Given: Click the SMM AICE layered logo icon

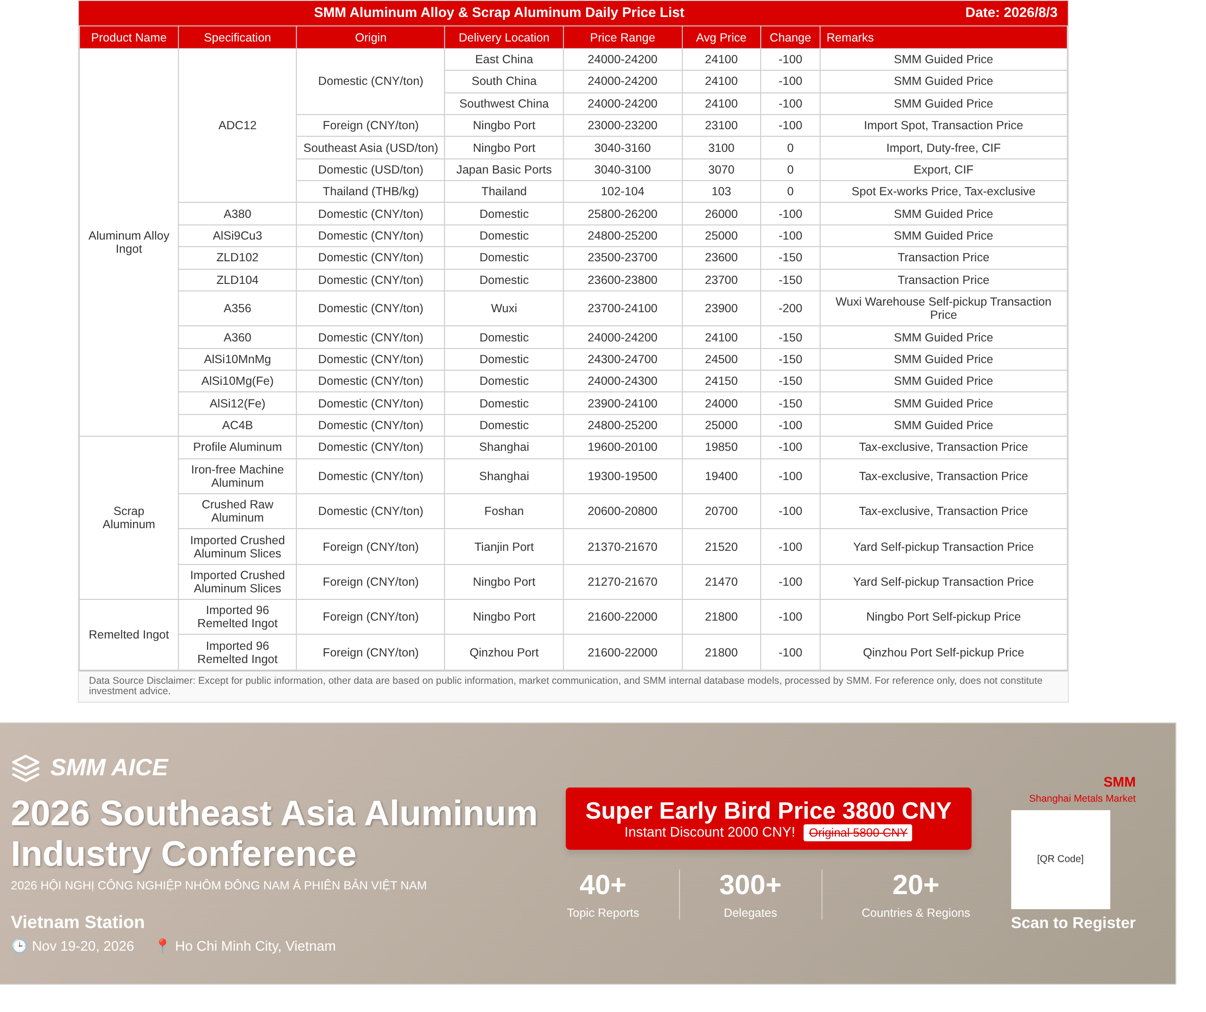Looking at the screenshot, I should click(x=26, y=768).
